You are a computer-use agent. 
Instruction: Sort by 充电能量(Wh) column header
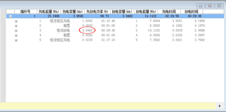click(x=49, y=12)
